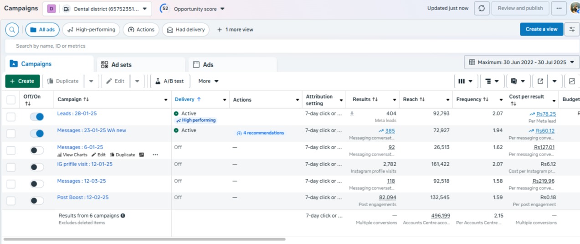Open the charts panel icon
Viewport: 580px width, 244px height.
coord(572,81)
